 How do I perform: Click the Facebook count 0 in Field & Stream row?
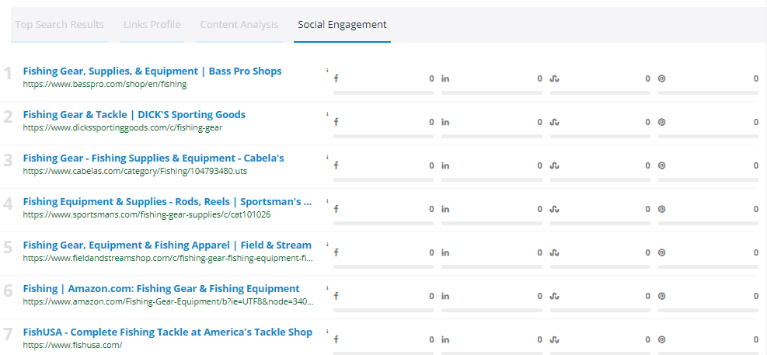[x=431, y=252]
